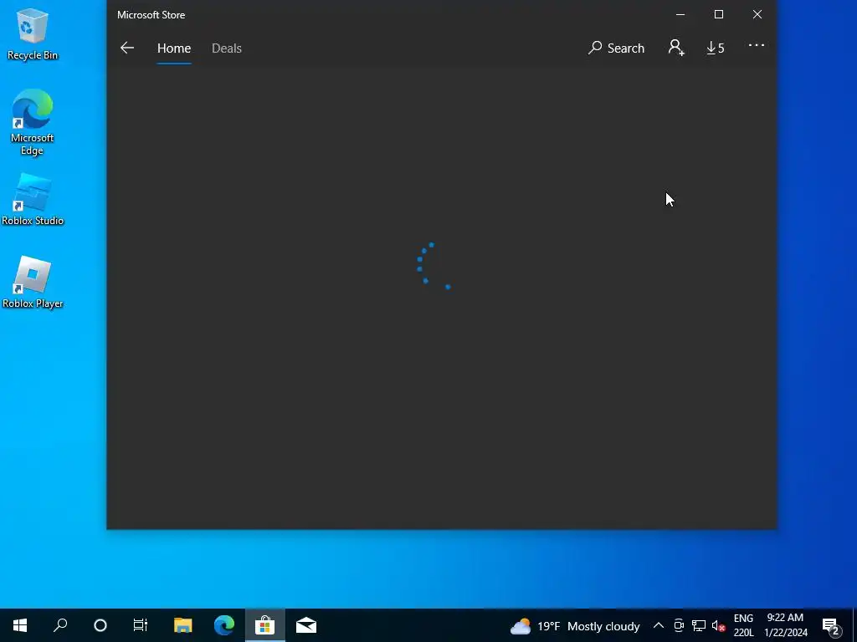Open File Explorer from the taskbar

point(182,625)
